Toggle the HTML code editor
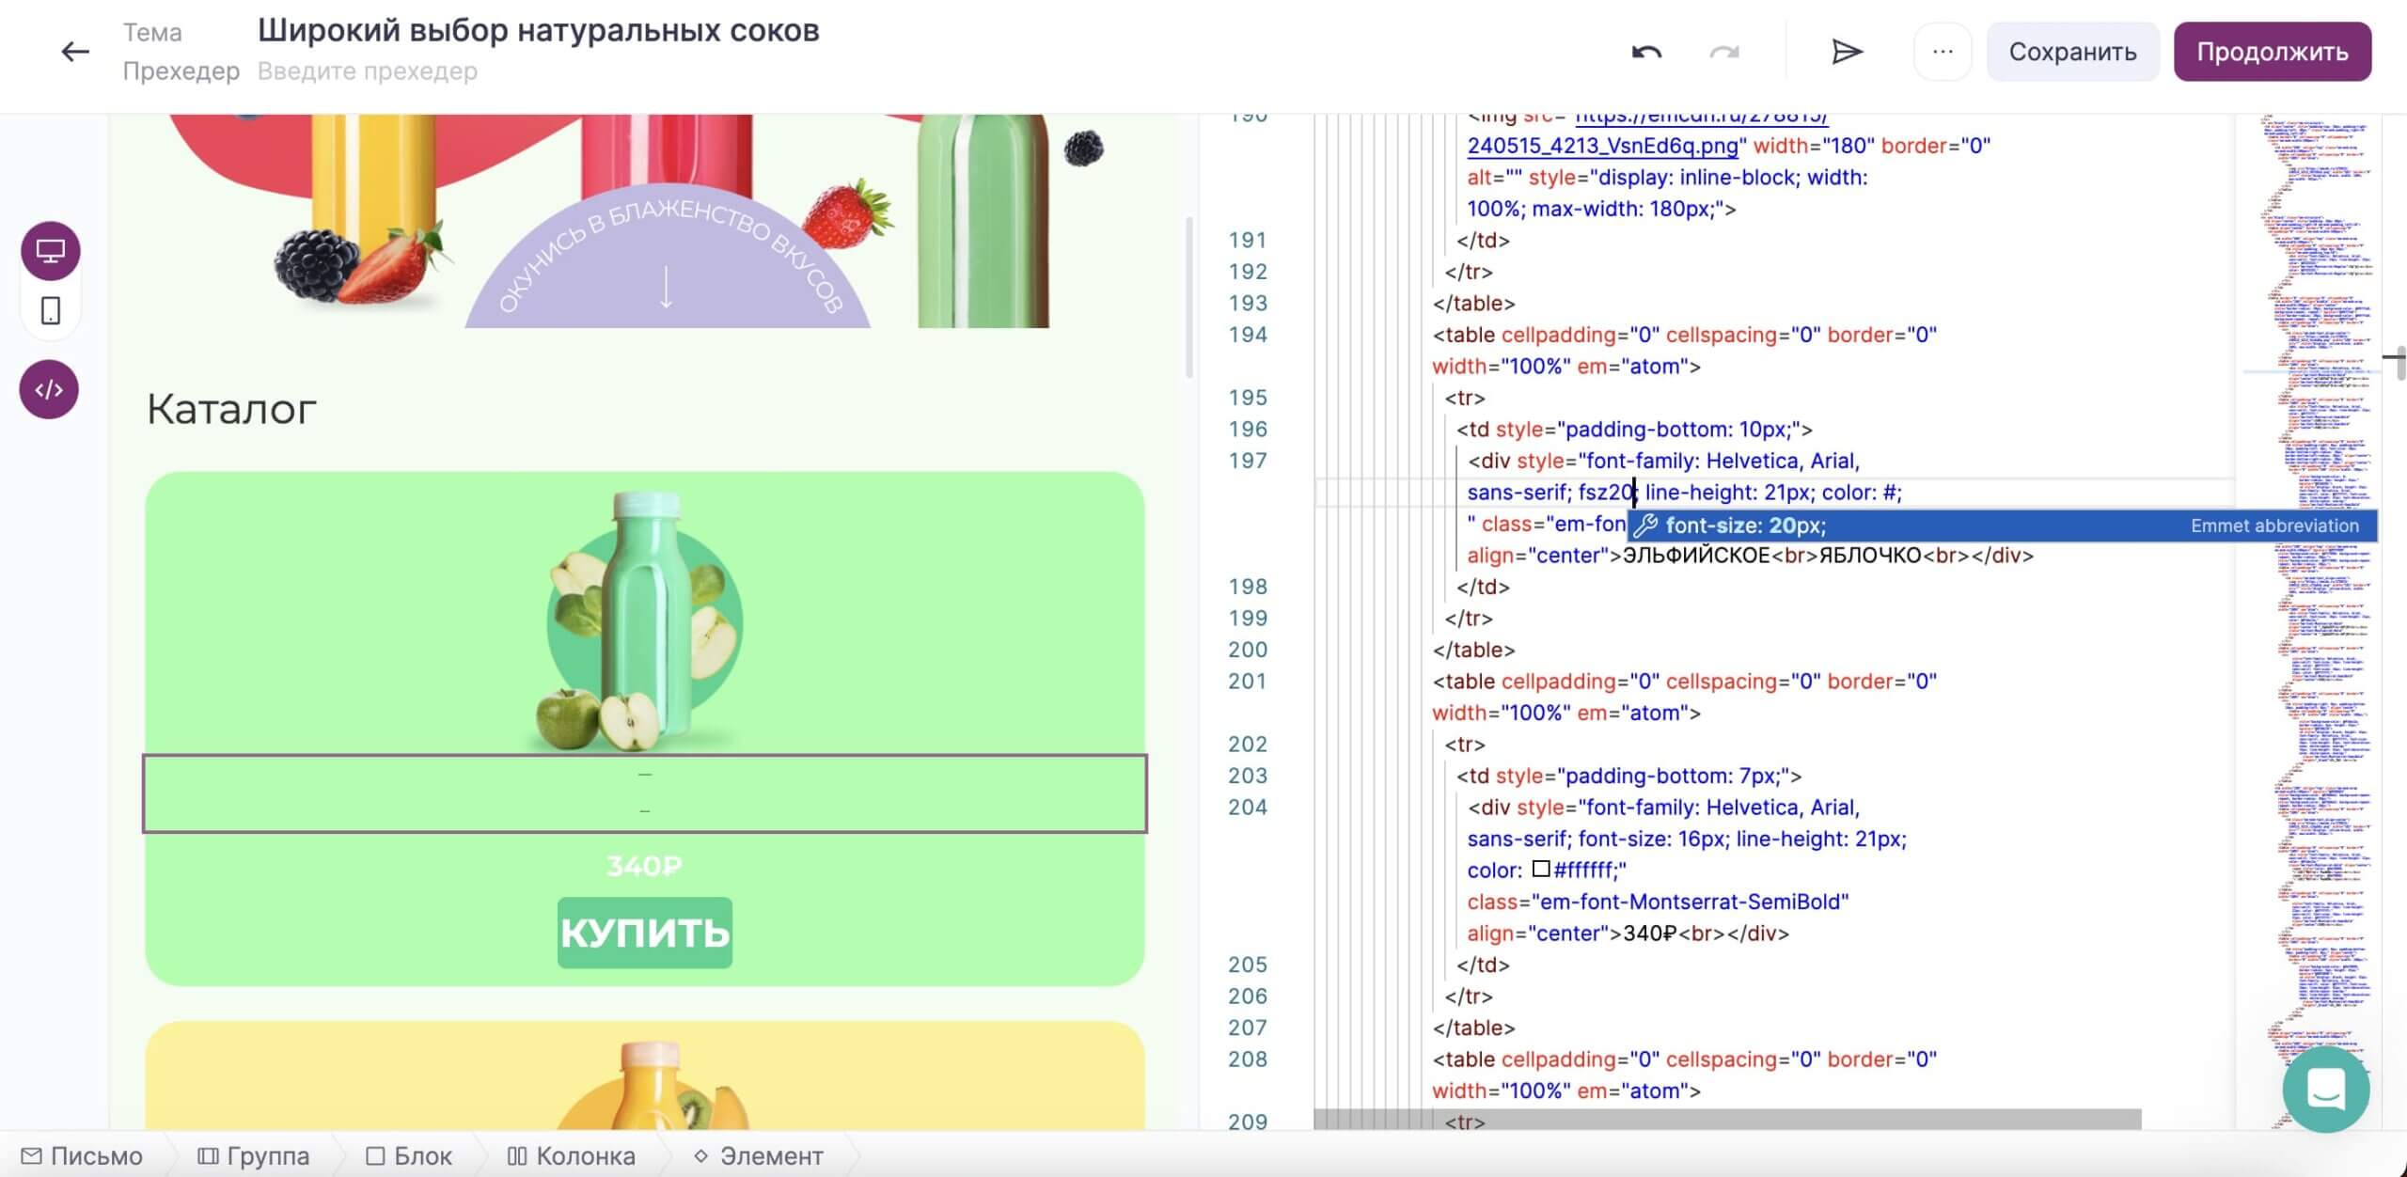 point(49,389)
